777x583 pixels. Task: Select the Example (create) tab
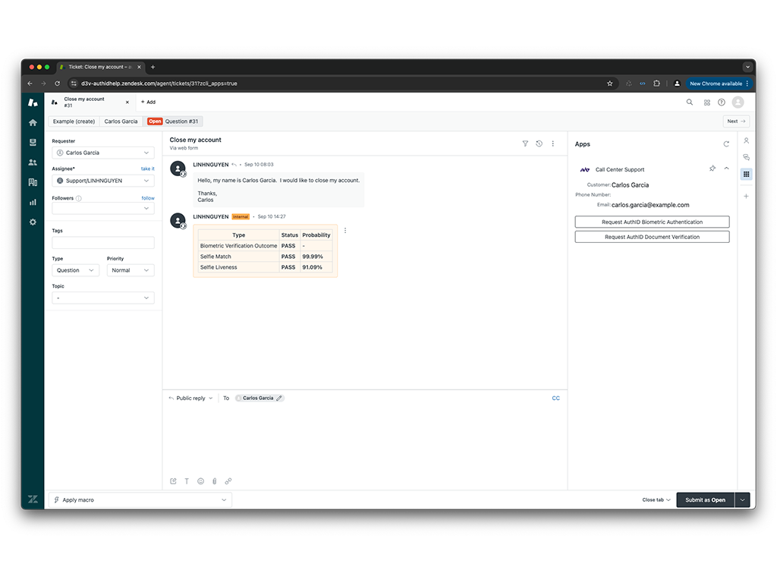pos(74,121)
